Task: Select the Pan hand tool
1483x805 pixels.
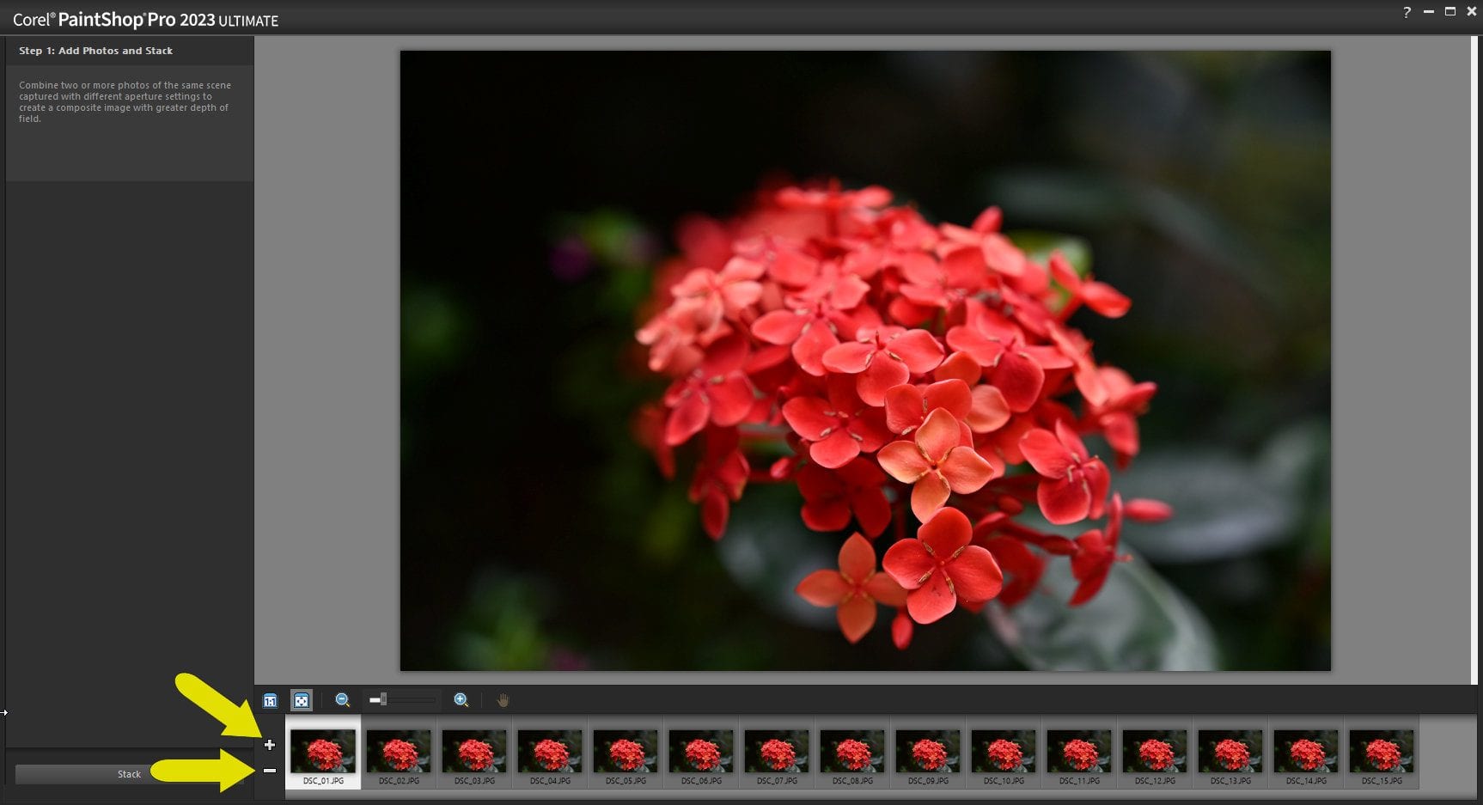Action: tap(502, 700)
